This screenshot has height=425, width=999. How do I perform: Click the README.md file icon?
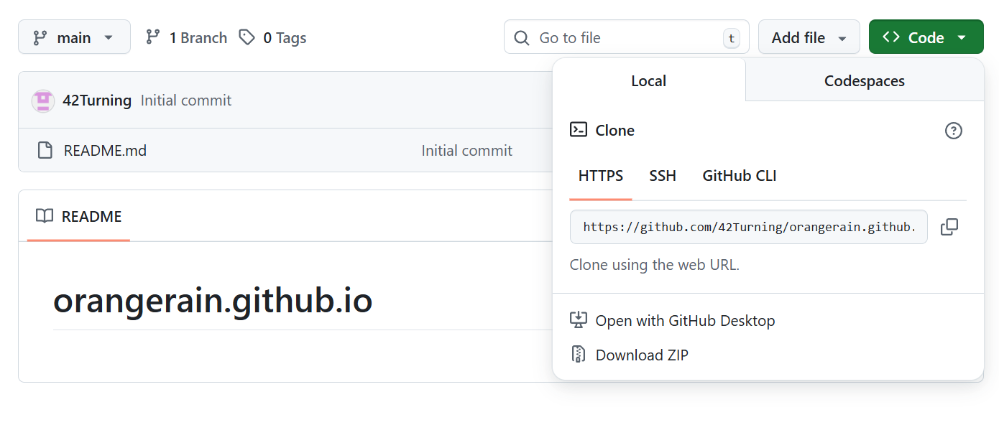45,151
